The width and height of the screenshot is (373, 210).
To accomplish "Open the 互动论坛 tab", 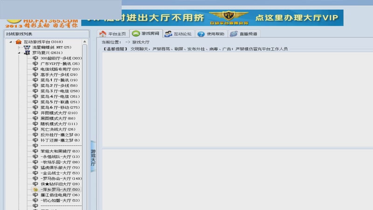I will (179, 34).
